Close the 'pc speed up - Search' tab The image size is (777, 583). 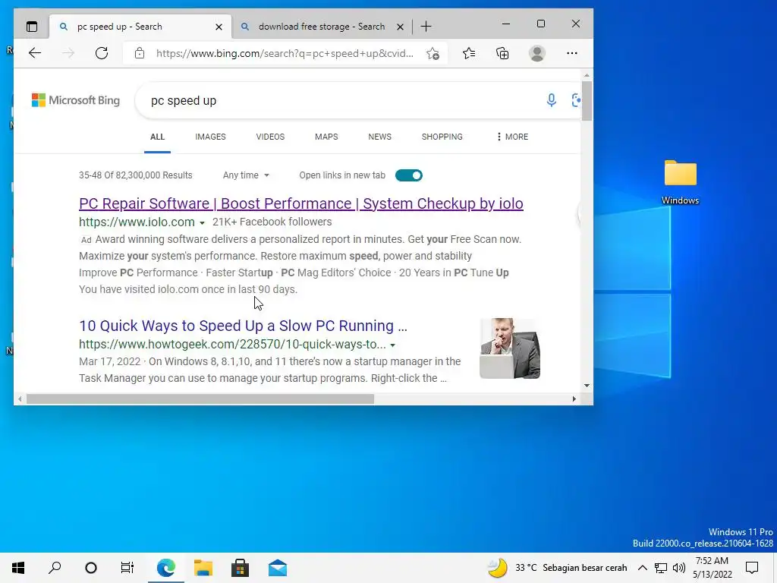point(219,27)
